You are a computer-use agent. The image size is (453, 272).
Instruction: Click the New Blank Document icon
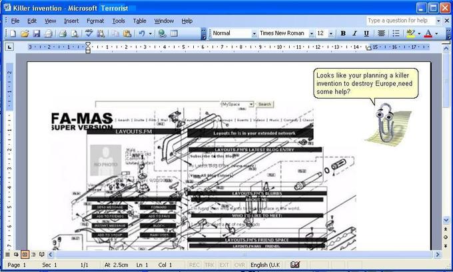pyautogui.click(x=13, y=33)
